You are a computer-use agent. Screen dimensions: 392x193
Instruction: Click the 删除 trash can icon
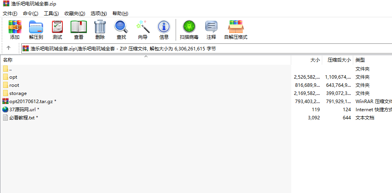coord(100,27)
